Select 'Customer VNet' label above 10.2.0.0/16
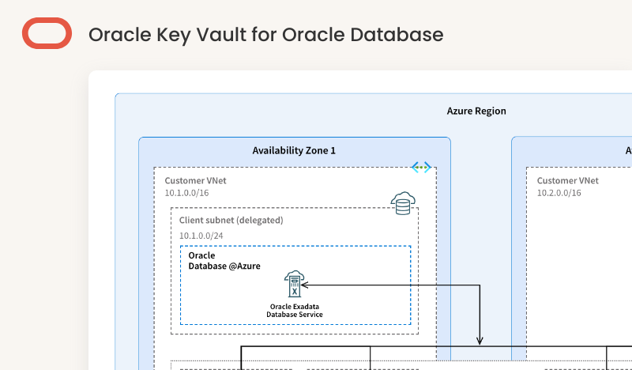Viewport: 632px width, 370px height. [568, 180]
